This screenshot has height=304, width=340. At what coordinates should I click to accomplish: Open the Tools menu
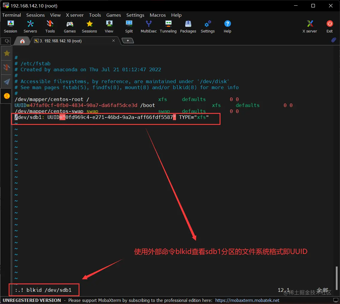[x=95, y=15]
